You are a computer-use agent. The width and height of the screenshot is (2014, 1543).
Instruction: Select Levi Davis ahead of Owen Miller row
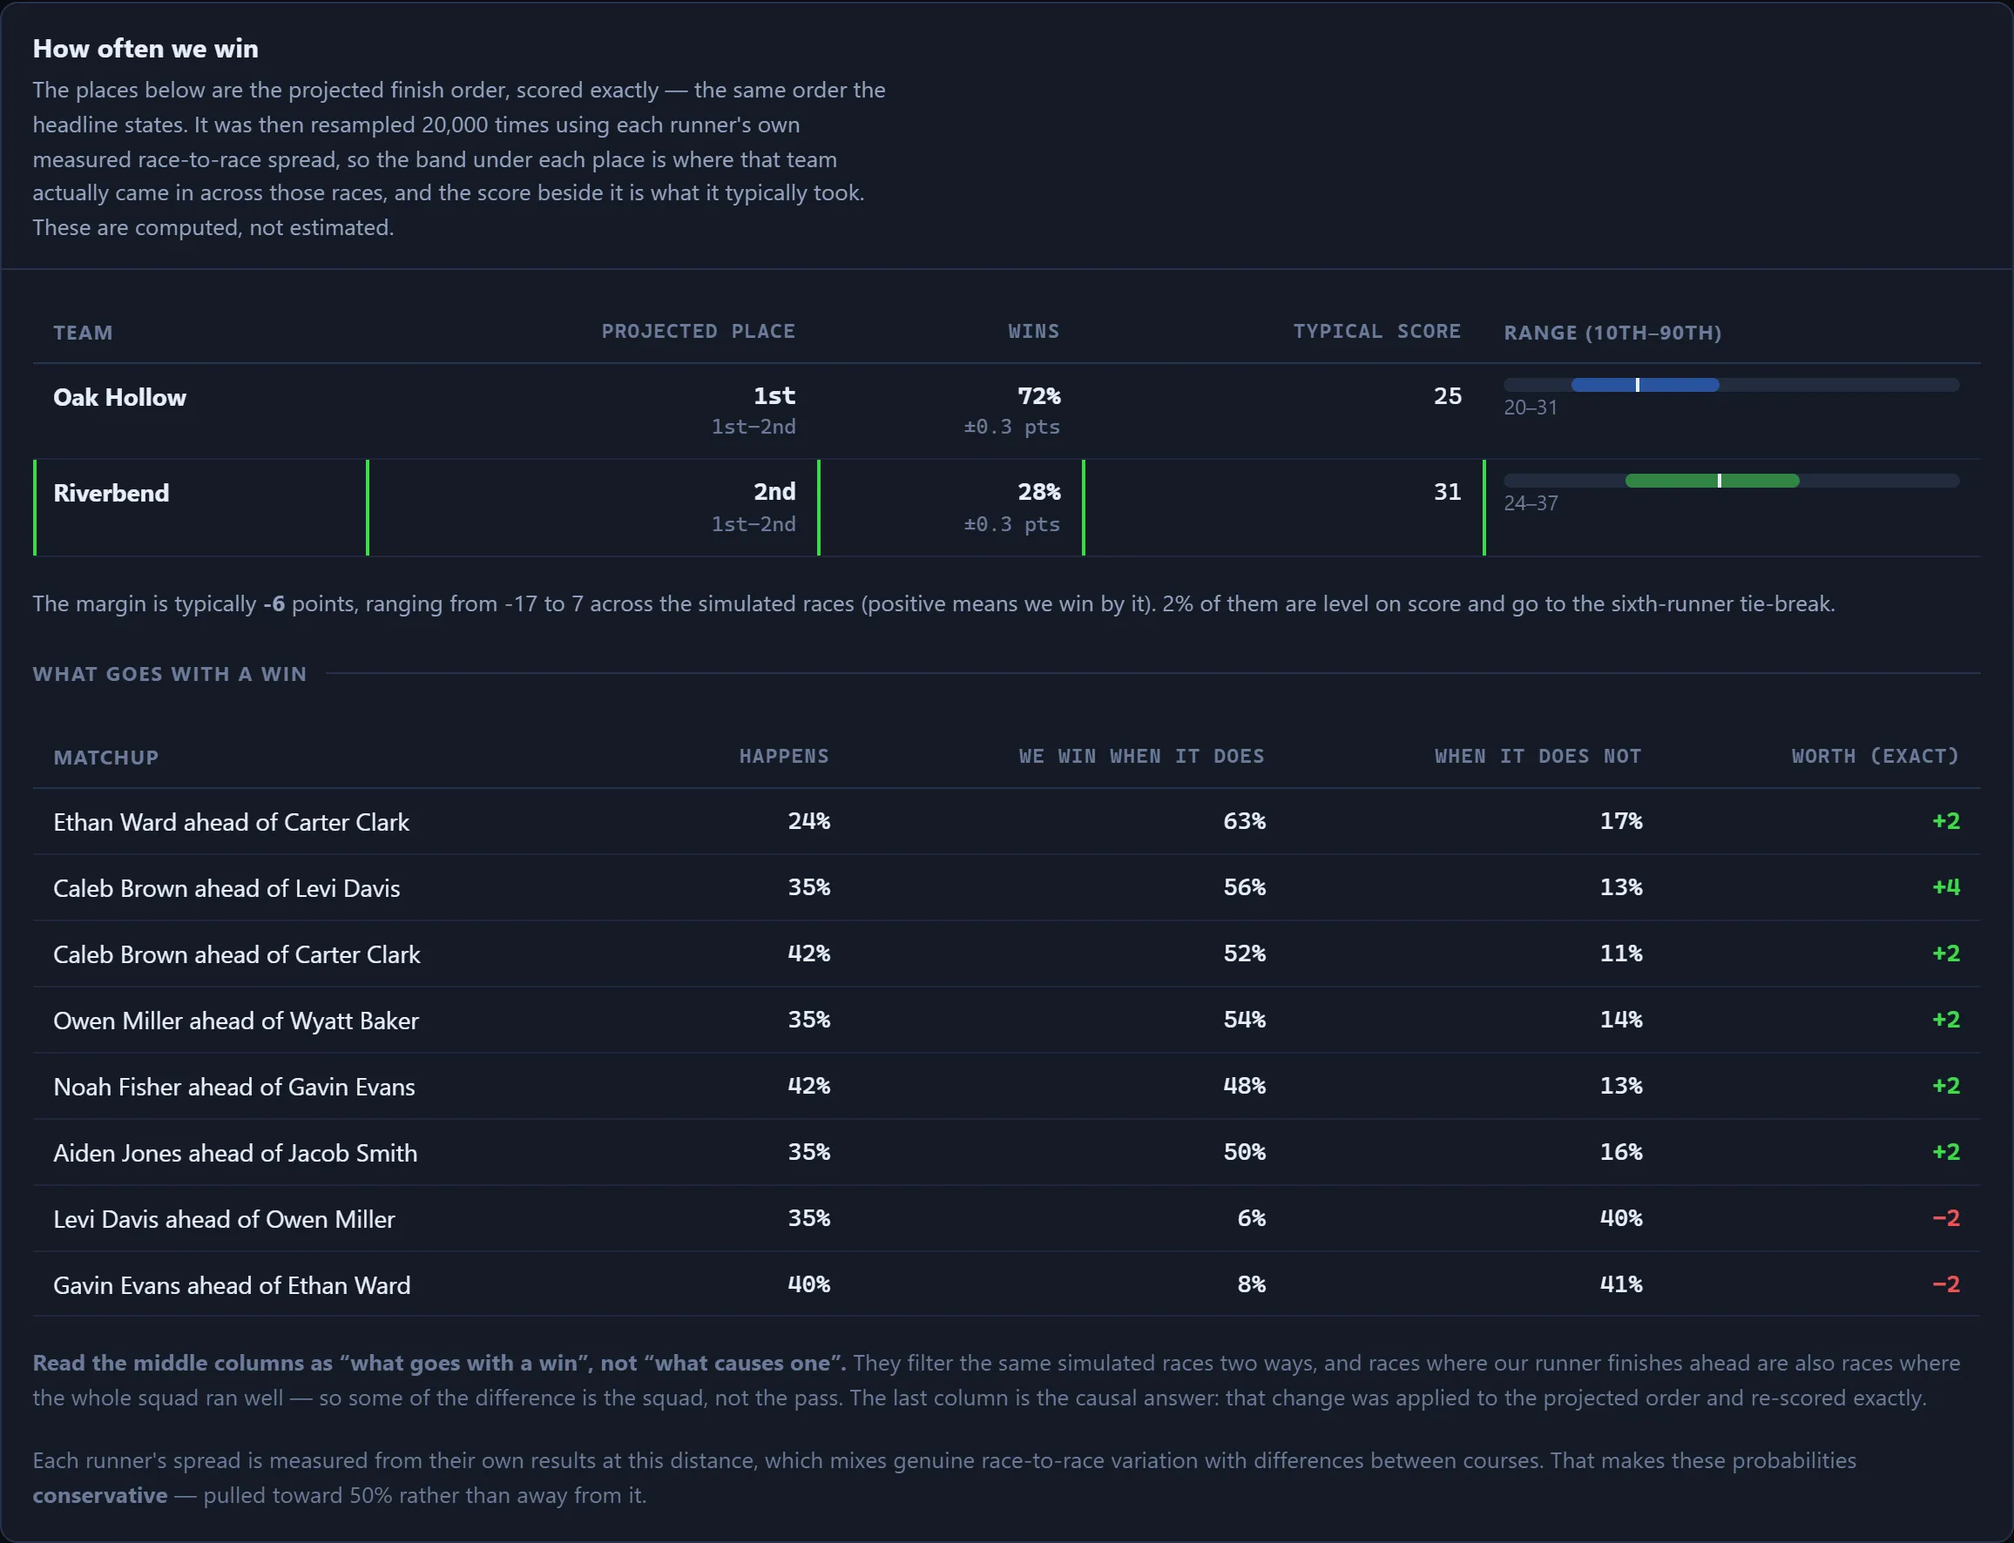1006,1218
